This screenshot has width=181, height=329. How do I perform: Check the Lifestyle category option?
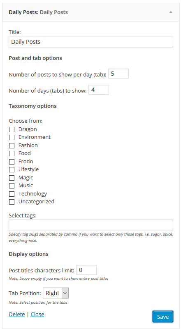tap(12, 169)
